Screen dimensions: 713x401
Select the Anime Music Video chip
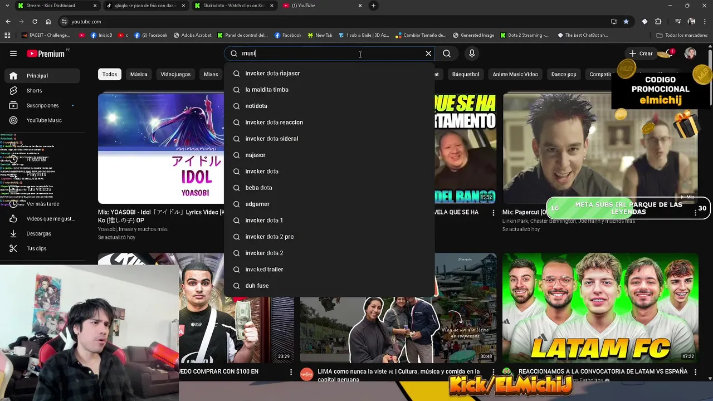click(x=515, y=74)
